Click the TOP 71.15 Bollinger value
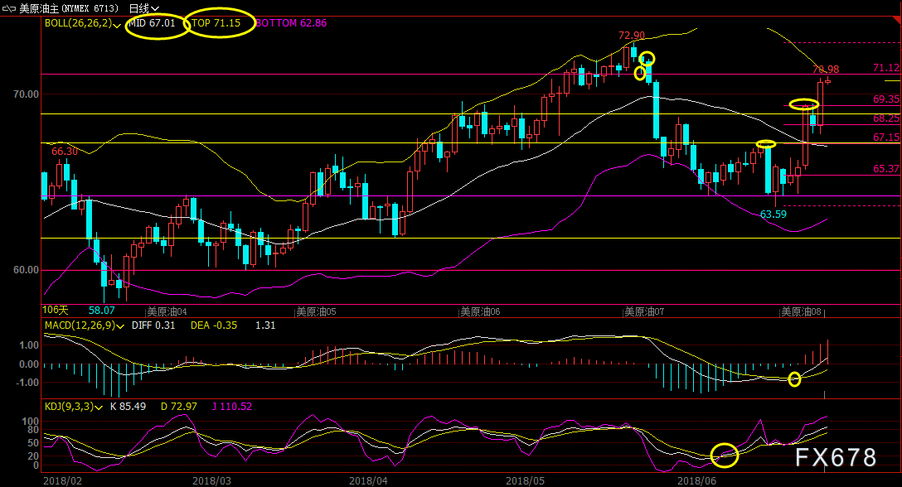 [216, 23]
